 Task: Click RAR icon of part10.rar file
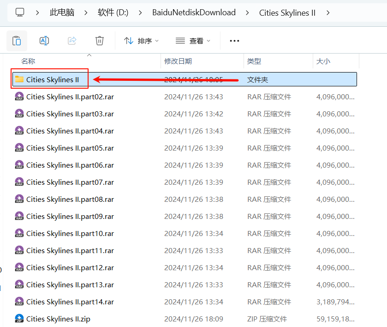(x=19, y=233)
